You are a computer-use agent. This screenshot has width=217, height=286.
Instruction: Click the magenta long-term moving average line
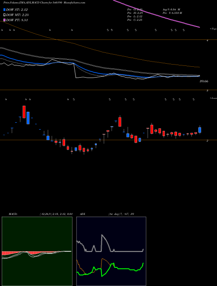[x=157, y=14]
